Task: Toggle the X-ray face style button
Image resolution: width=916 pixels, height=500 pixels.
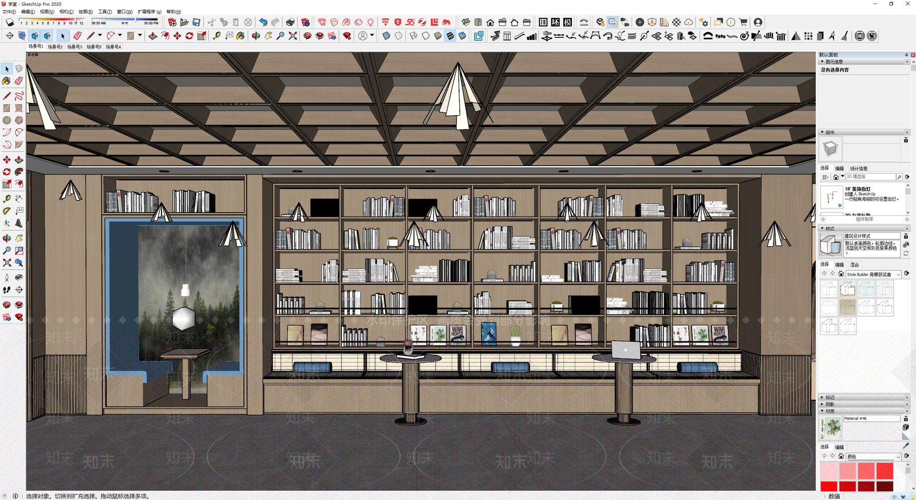Action: pyautogui.click(x=386, y=36)
